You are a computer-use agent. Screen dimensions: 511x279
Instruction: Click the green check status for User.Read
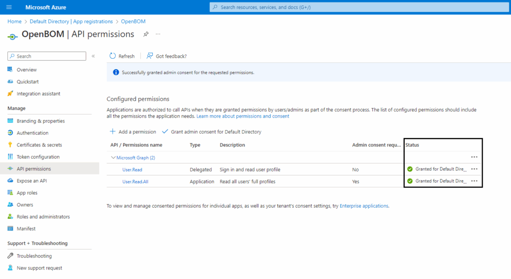click(410, 169)
